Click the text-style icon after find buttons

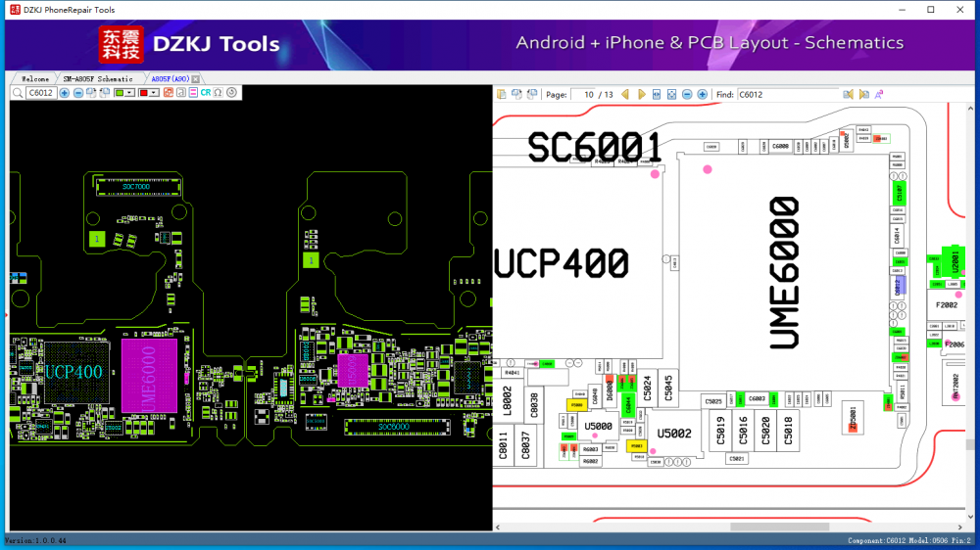click(x=879, y=94)
